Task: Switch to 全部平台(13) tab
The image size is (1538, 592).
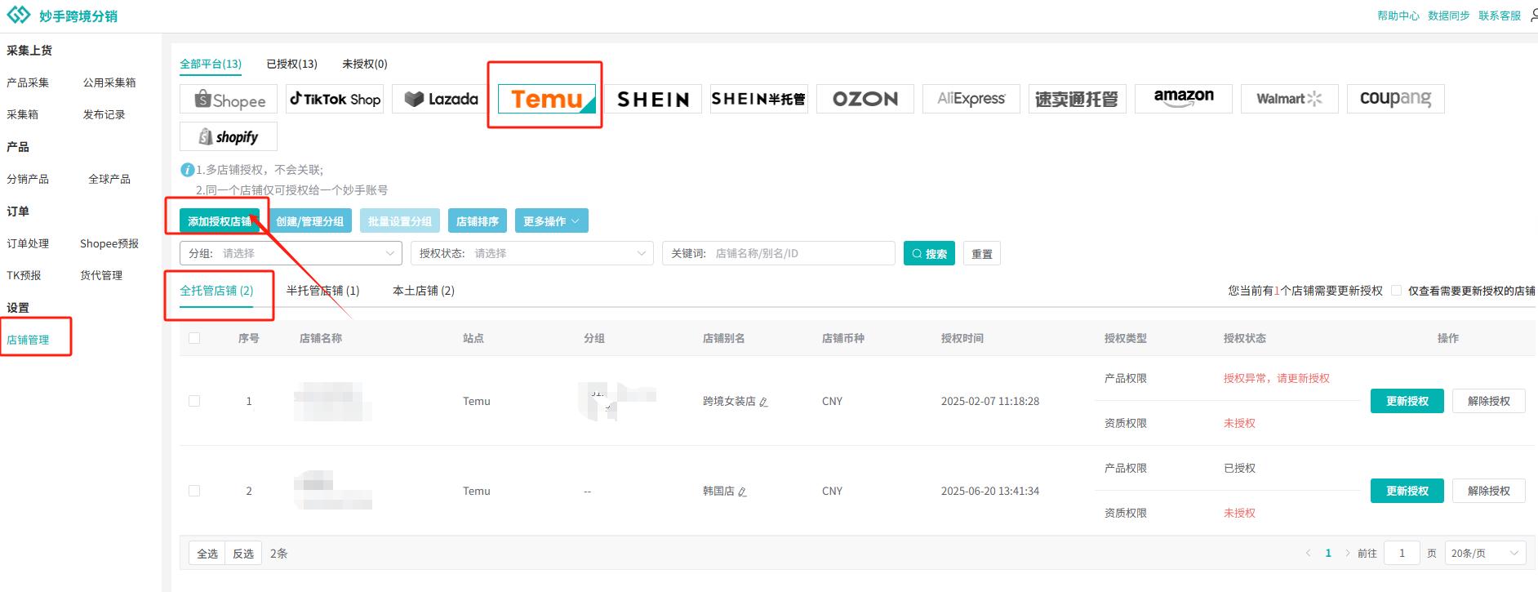Action: [x=211, y=64]
